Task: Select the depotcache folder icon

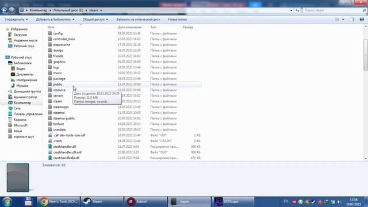Action: pyautogui.click(x=50, y=45)
